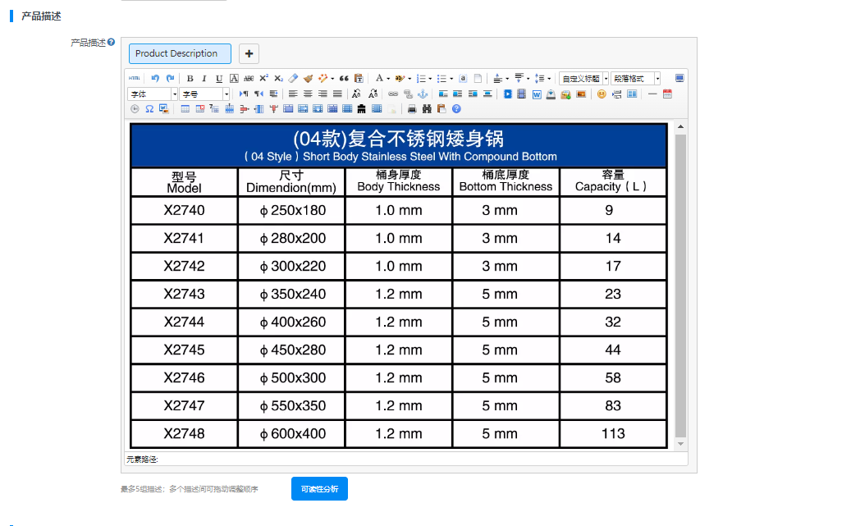Insert an emoticon with smiley icon
The image size is (851, 526).
[602, 94]
